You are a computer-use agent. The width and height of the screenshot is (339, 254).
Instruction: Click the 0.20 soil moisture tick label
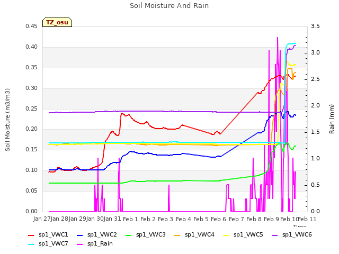(32, 129)
